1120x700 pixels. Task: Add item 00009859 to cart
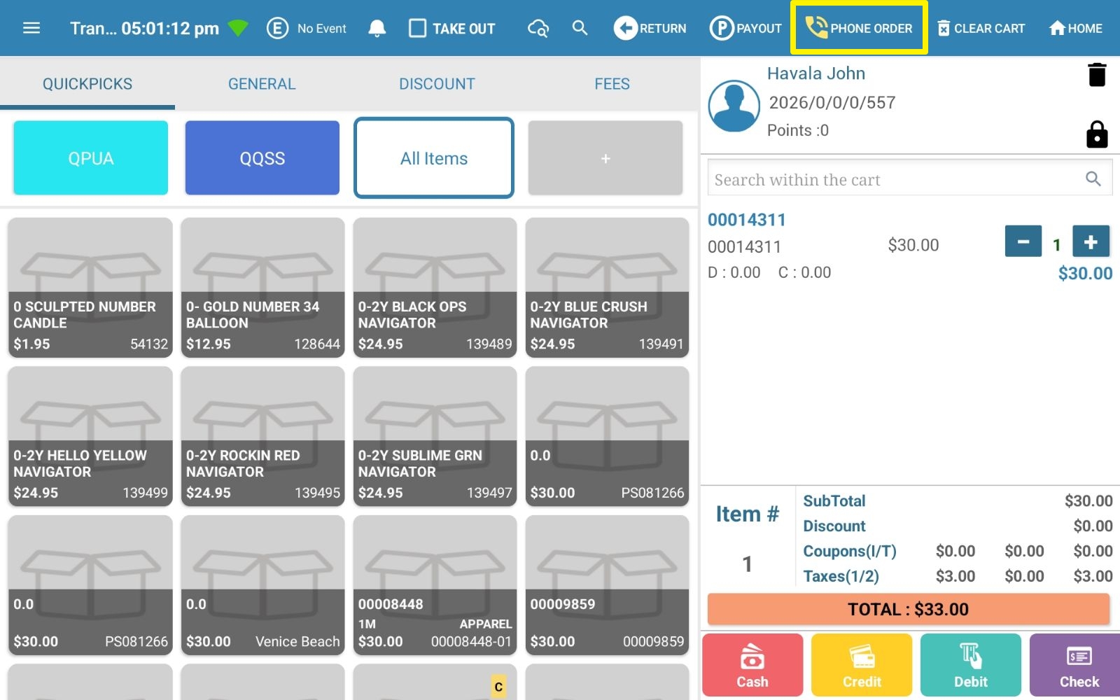tap(607, 585)
